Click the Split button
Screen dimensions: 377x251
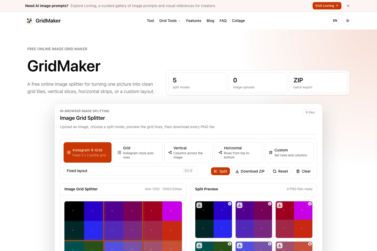tap(220, 171)
